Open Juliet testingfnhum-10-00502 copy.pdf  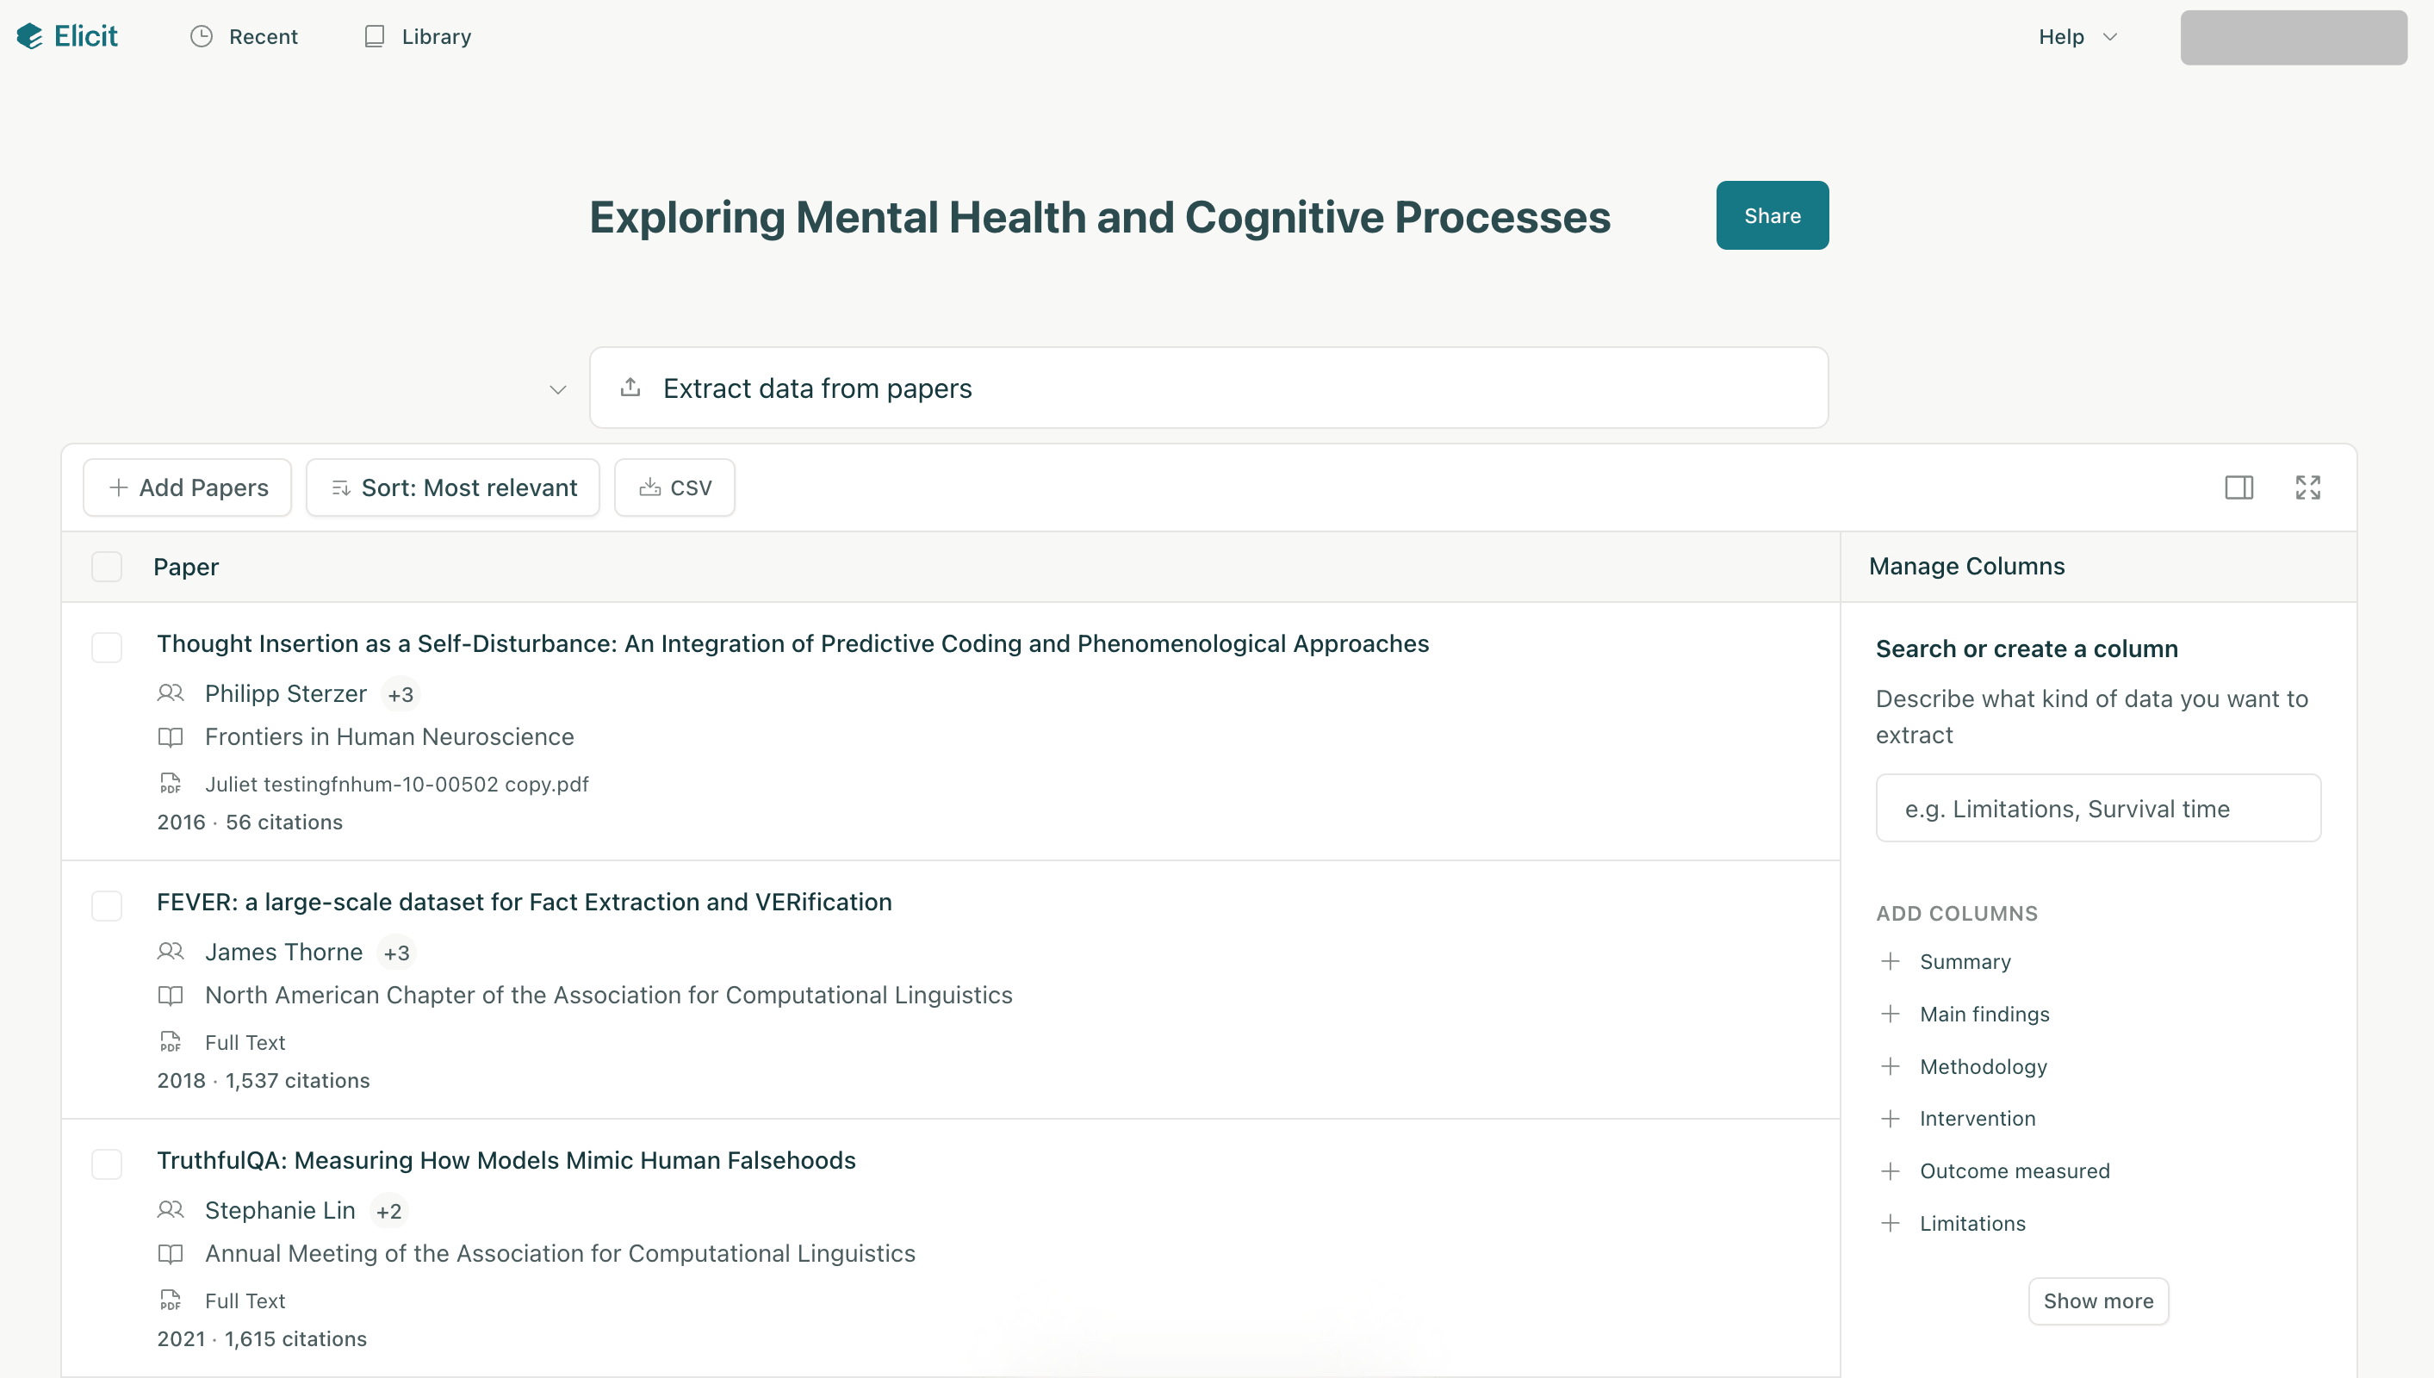[396, 784]
